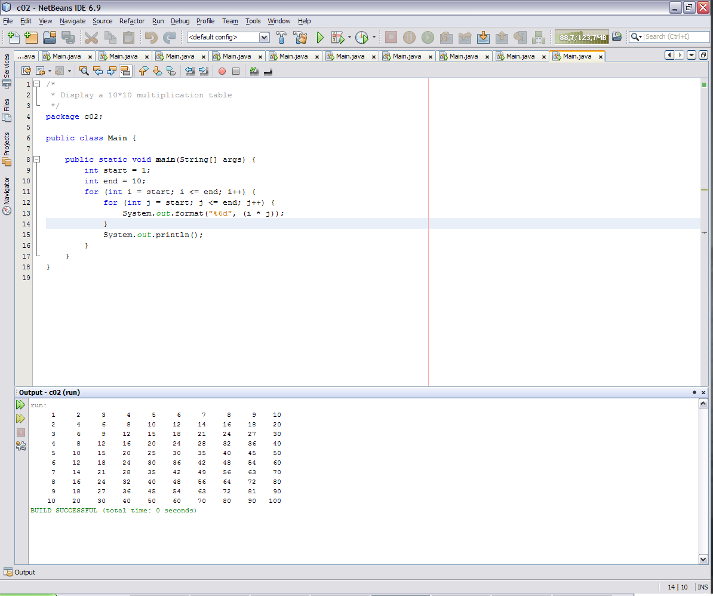Open dropdown arrow beside Debug Main Project

(x=349, y=37)
